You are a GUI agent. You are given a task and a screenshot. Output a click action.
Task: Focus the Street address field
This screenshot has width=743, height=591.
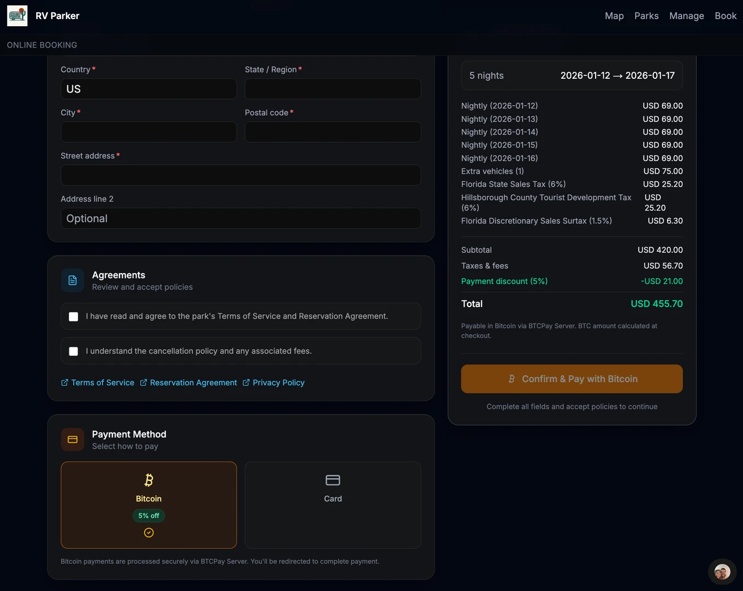click(x=241, y=176)
